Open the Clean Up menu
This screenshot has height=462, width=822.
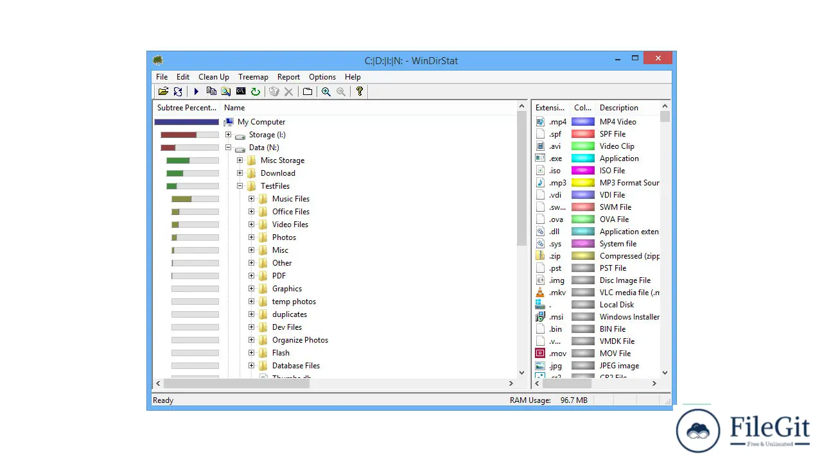(214, 77)
